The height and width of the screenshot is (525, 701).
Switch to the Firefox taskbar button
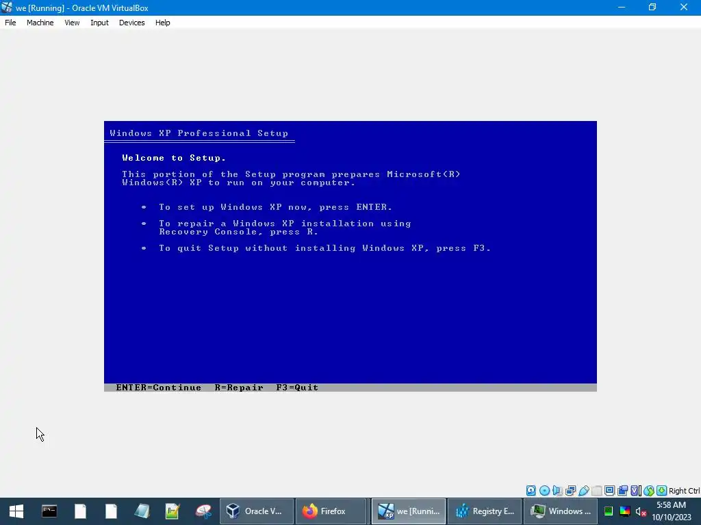tap(331, 511)
